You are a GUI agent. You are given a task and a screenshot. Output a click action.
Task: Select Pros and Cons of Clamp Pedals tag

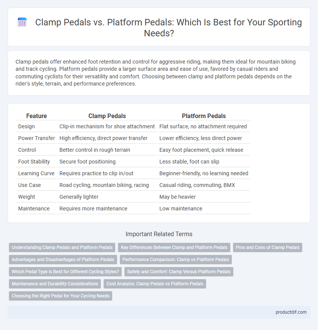pyautogui.click(x=267, y=247)
